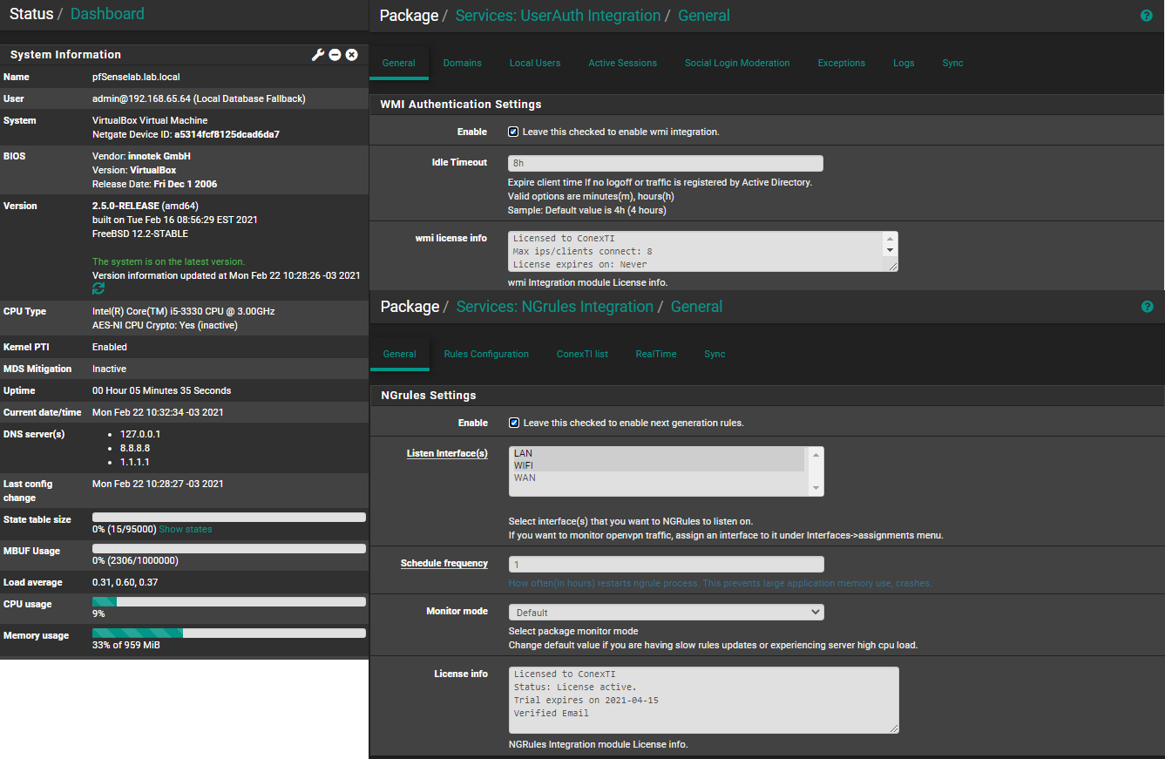Open help icon for NGrules Integration
The image size is (1165, 759).
coord(1147,307)
